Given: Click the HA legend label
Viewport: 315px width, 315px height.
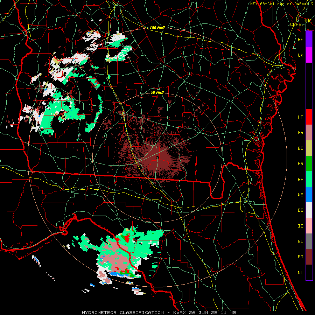Looking at the screenshot, I should point(300,117).
